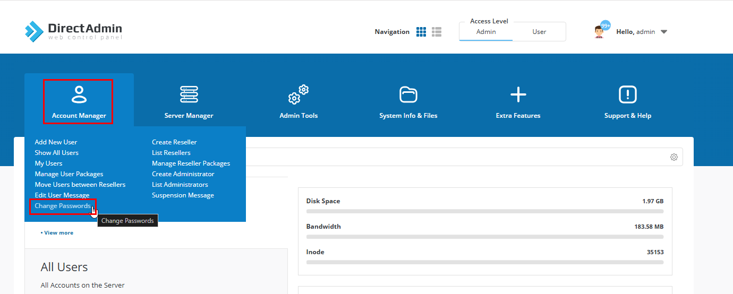
Task: Click the Disk Space usage bar
Action: point(485,211)
